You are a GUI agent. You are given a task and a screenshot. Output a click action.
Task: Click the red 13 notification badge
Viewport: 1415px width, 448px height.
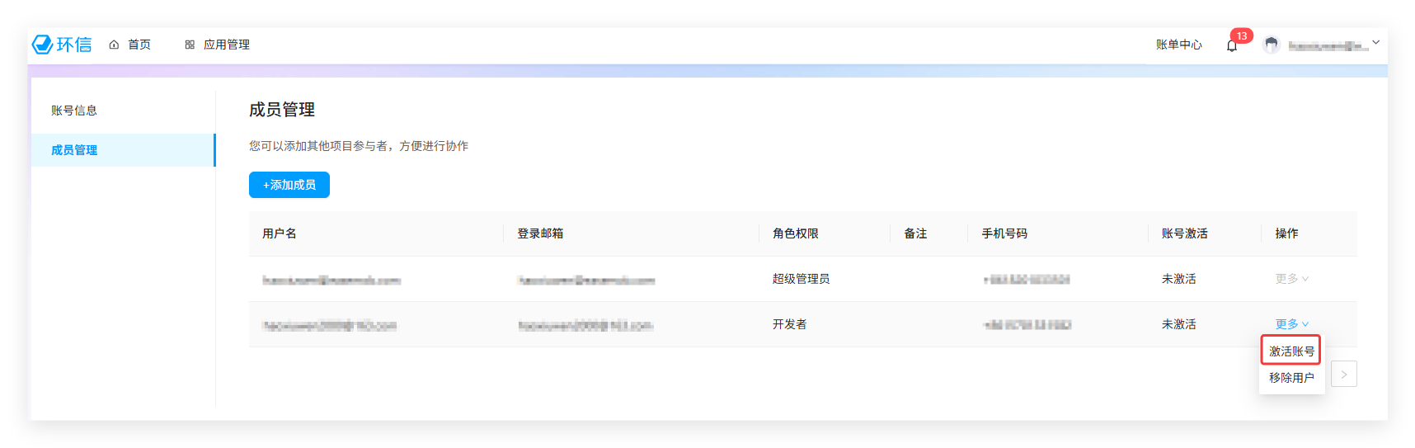1241,35
